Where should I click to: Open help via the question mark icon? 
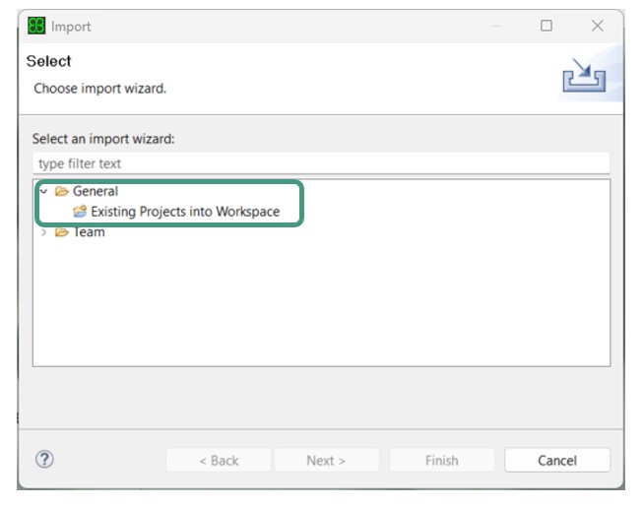(44, 459)
